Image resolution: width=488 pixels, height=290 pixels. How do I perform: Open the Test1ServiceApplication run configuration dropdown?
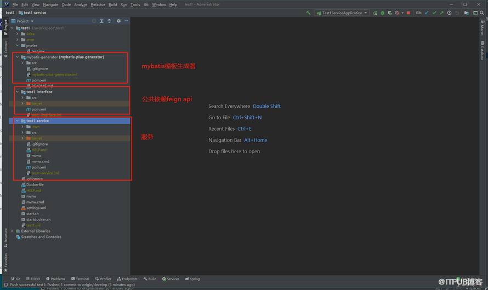click(x=342, y=13)
